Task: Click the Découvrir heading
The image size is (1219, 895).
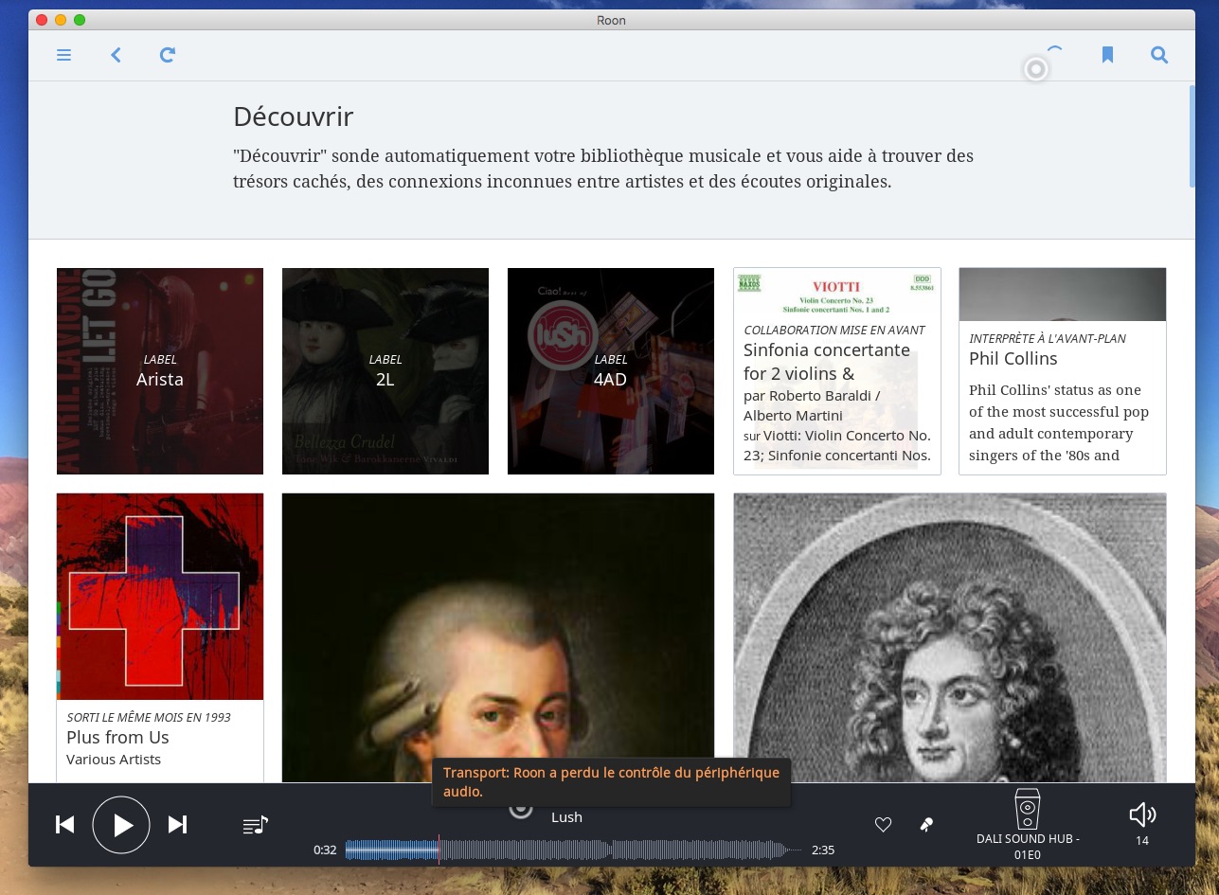Action: pyautogui.click(x=293, y=116)
